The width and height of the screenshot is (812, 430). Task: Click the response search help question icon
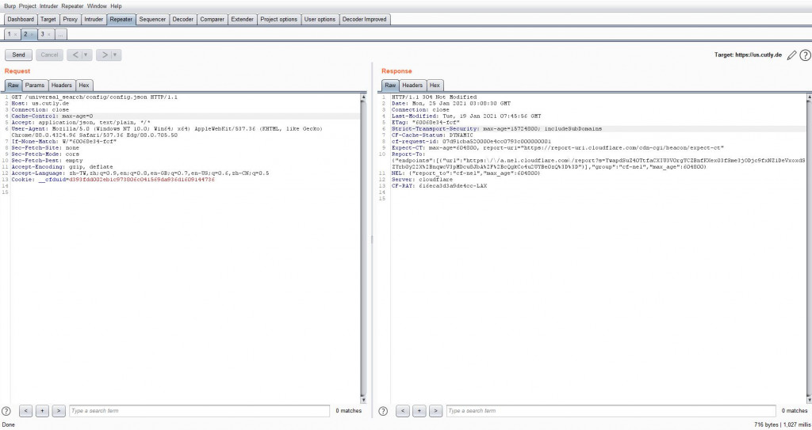383,411
